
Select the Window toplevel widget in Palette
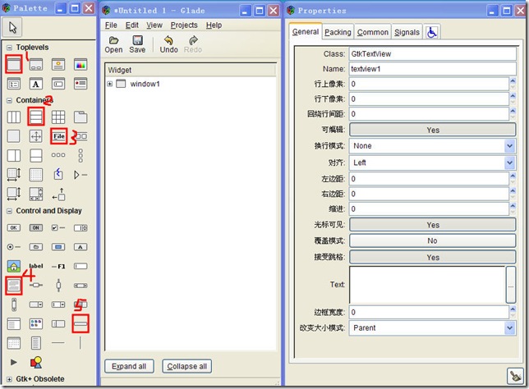pos(14,64)
